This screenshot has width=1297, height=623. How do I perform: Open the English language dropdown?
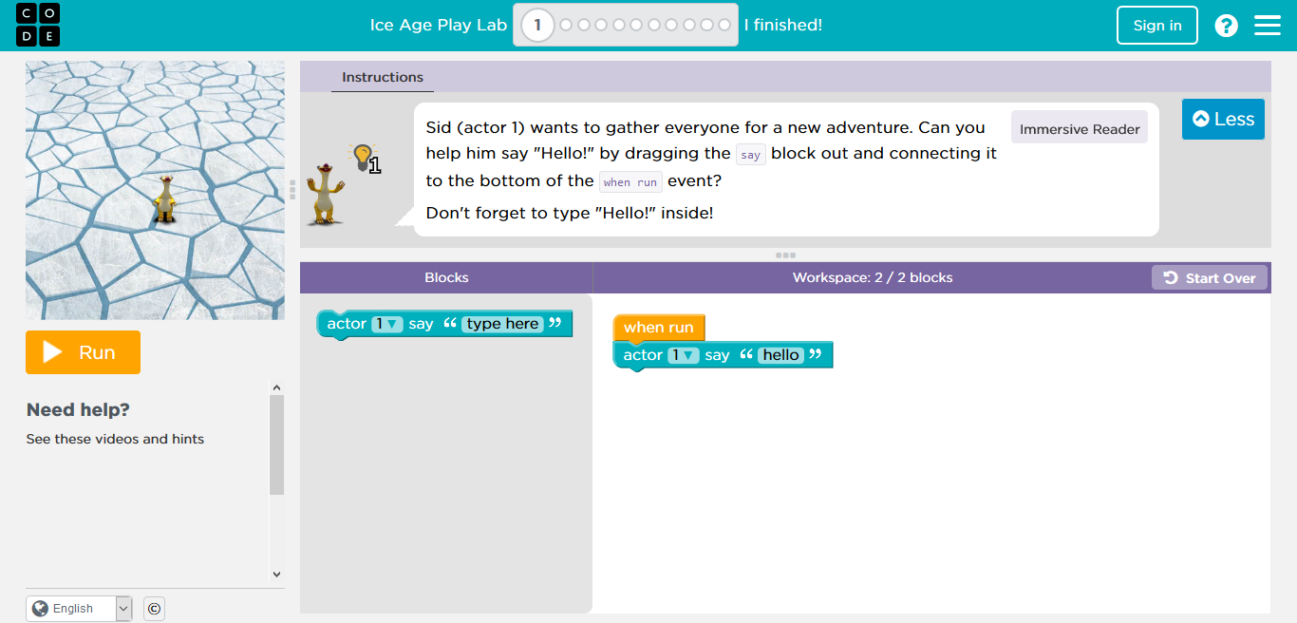79,609
